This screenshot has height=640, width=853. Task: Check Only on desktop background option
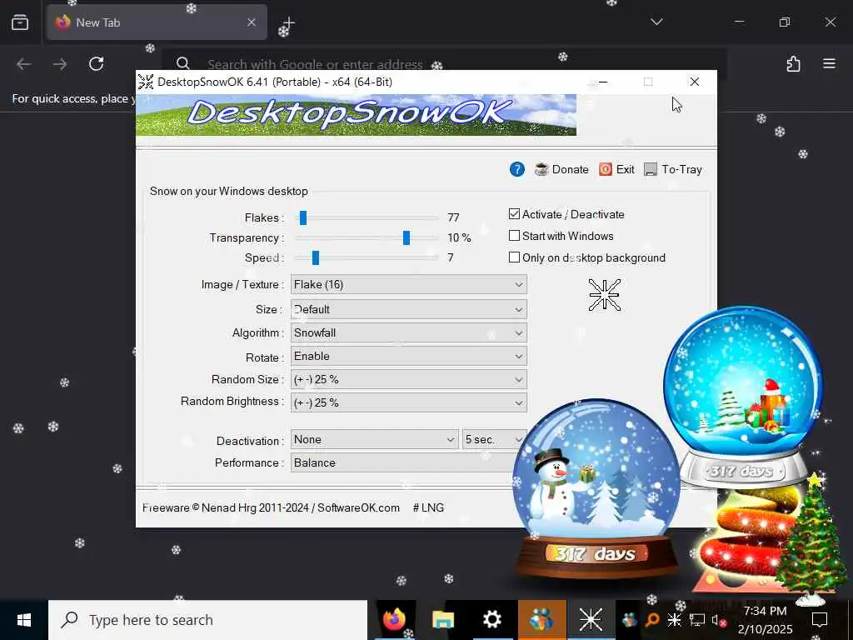point(514,257)
